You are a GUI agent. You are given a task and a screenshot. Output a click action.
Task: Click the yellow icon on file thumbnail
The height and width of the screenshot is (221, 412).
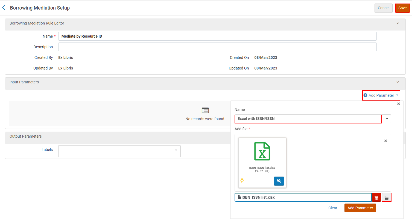point(242,181)
